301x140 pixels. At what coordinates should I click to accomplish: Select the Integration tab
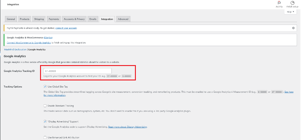(107, 19)
